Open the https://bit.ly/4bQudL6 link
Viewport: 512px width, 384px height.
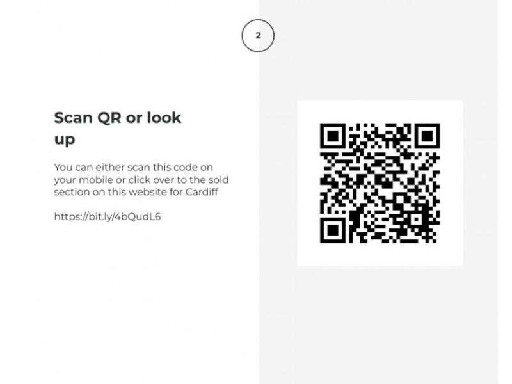tap(108, 217)
